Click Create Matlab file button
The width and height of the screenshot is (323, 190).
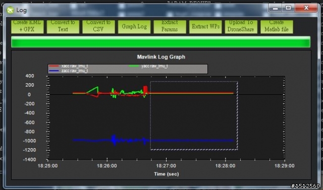[277, 26]
